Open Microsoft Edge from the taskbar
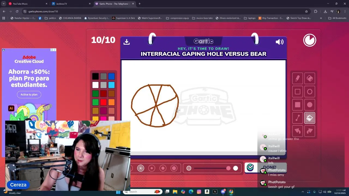The width and height of the screenshot is (349, 196). [x=191, y=192]
